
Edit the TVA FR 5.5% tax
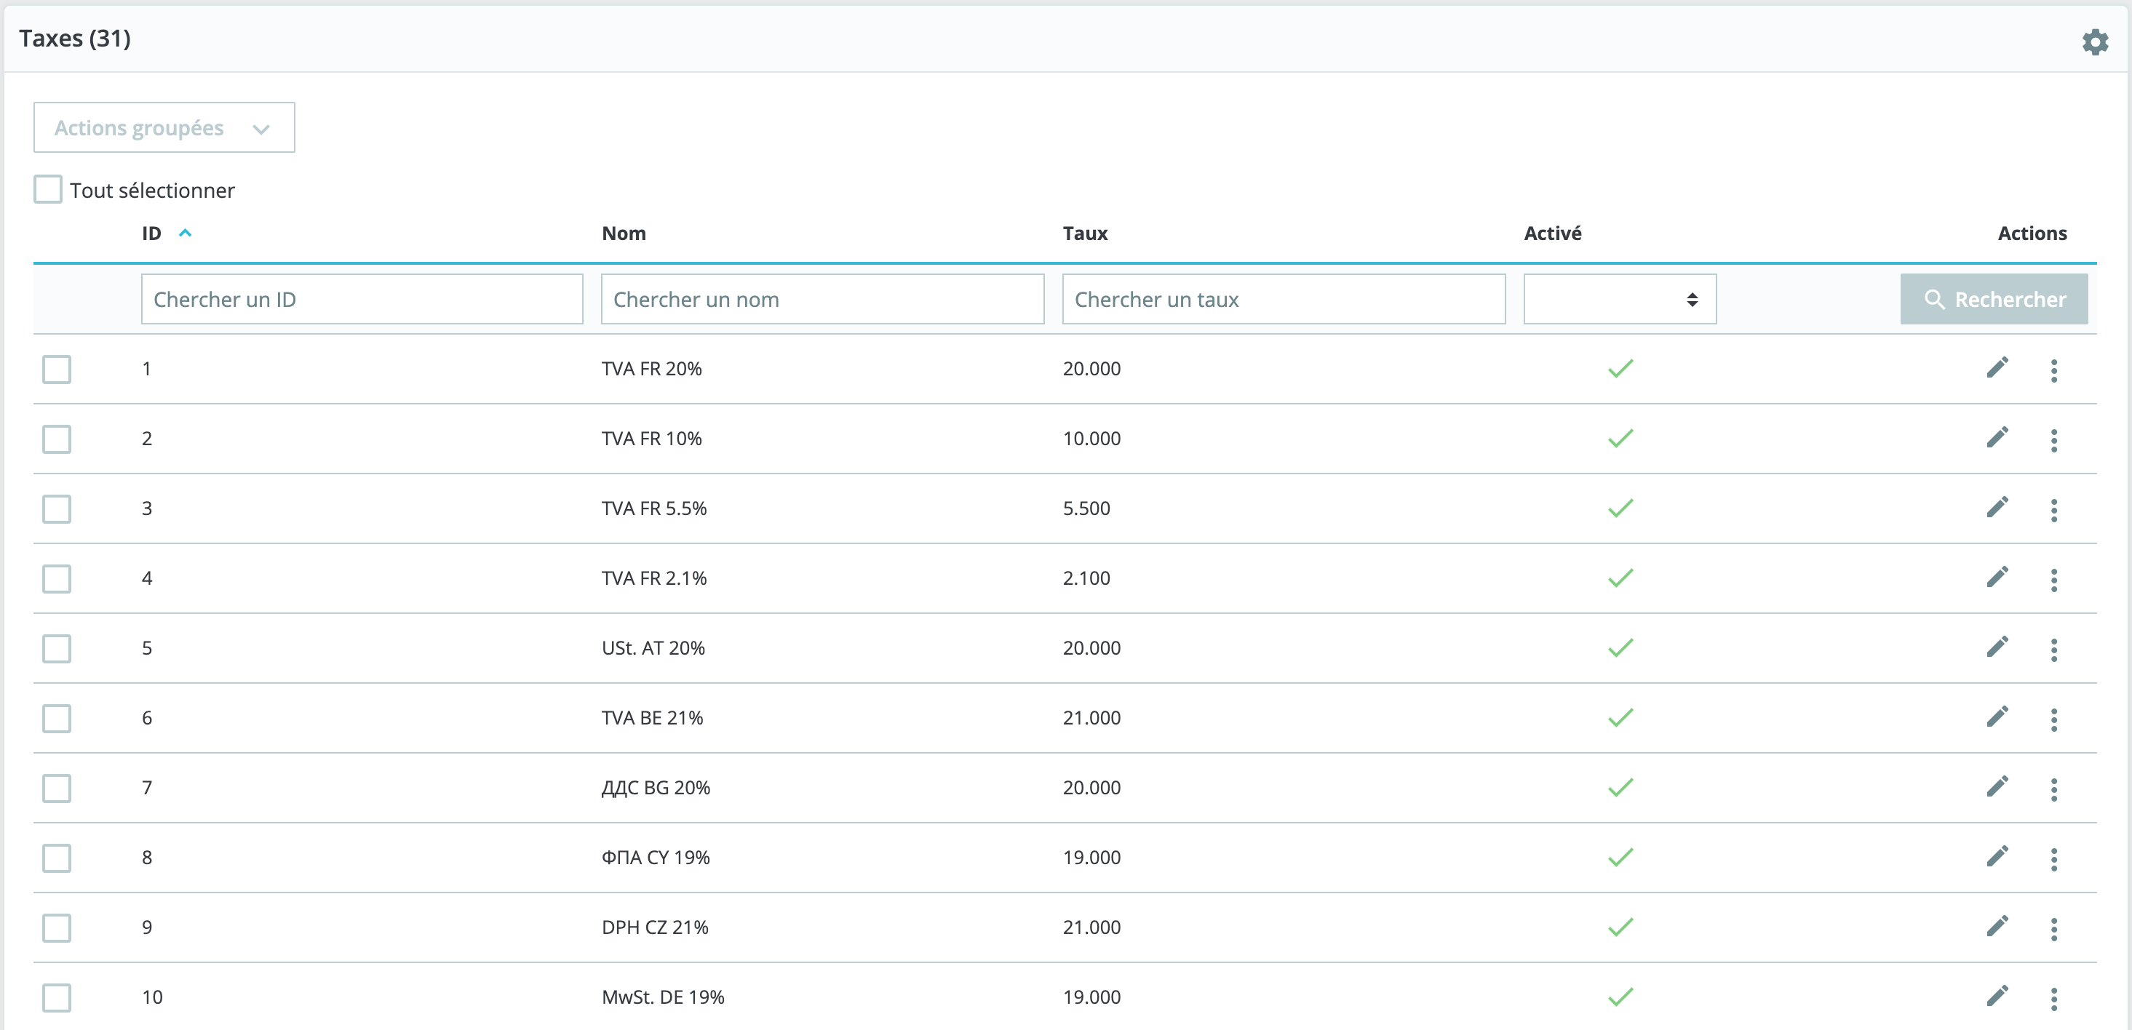[x=1997, y=508]
